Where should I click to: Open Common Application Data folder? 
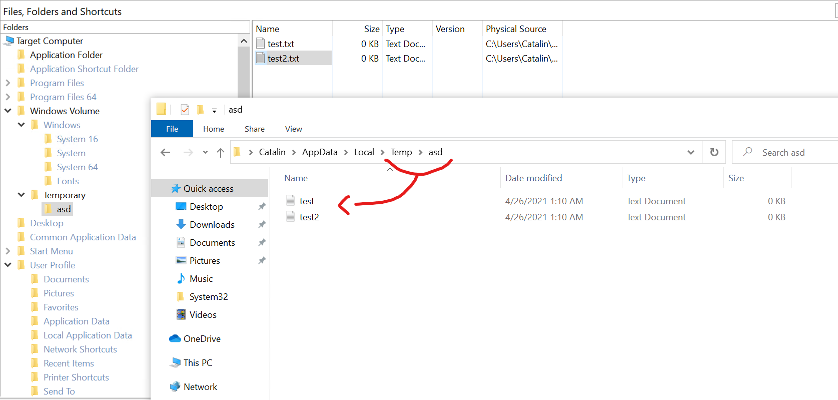pyautogui.click(x=83, y=237)
